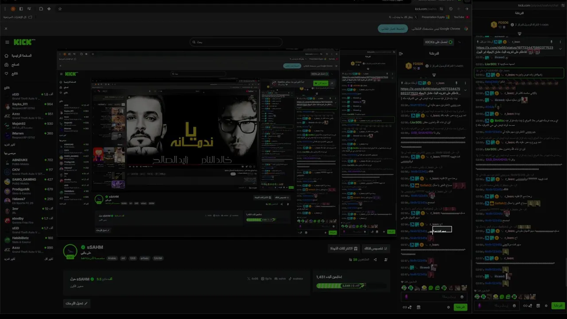Click the Arabic tag under sSAHM
The height and width of the screenshot is (319, 567).
[x=112, y=258]
